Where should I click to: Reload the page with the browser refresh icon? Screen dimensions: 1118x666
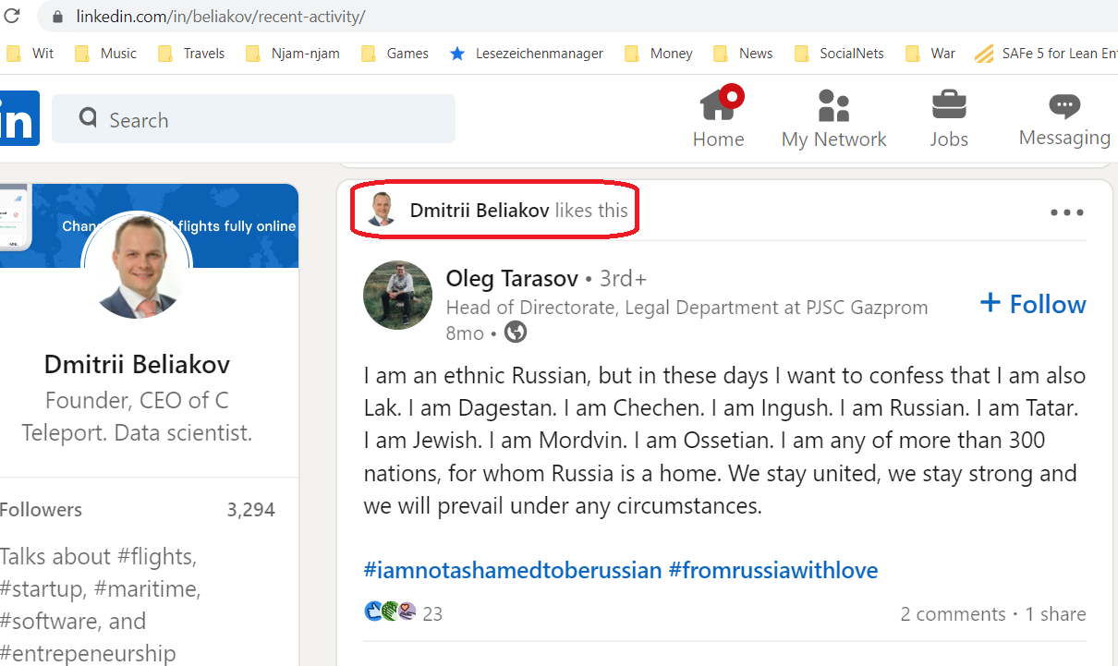12,17
